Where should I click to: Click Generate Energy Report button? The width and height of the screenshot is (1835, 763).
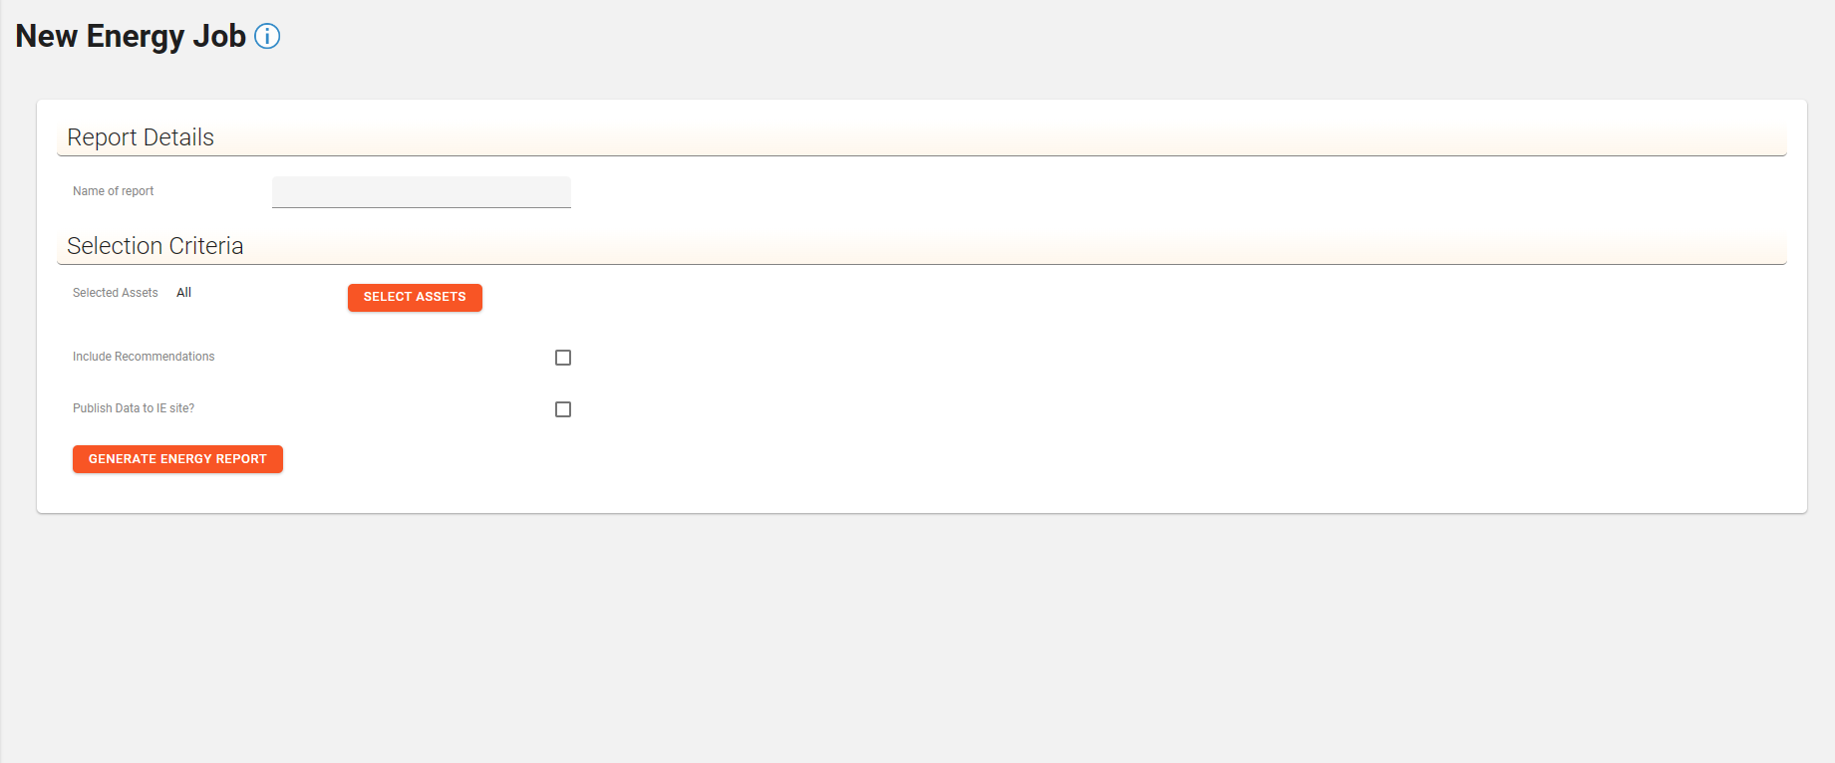[x=177, y=459]
